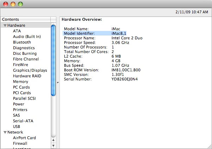Click the sidebar scroll down arrow
212x149 pixels.
(x=54, y=145)
